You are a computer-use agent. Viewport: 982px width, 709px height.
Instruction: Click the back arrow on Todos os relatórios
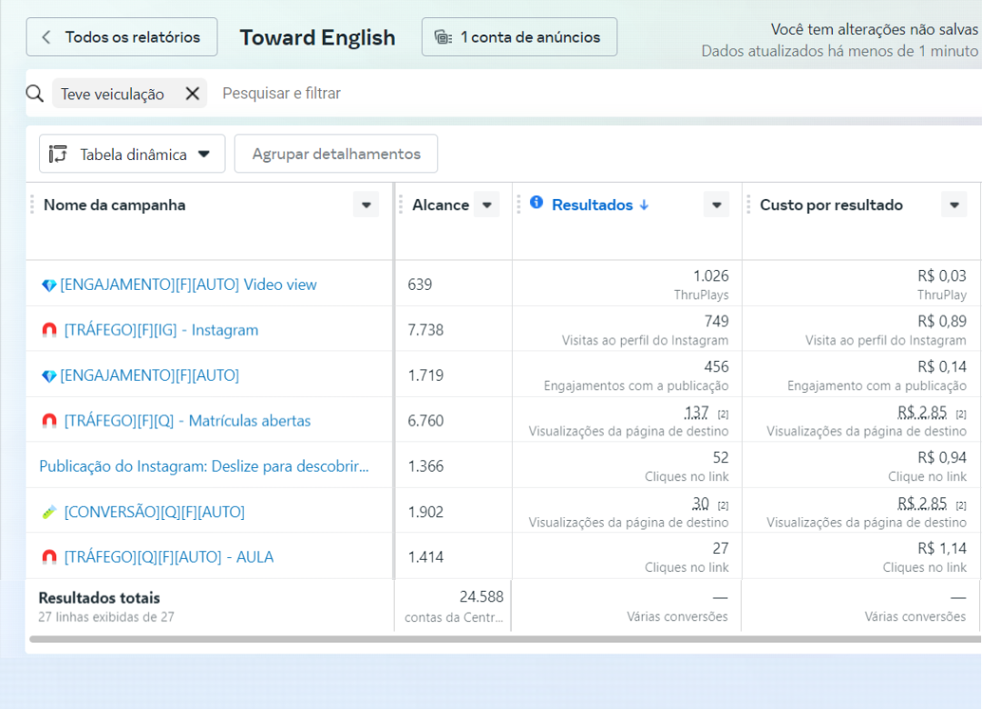(46, 37)
